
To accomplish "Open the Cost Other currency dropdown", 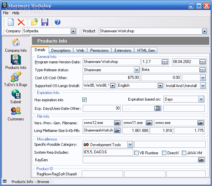I will point(203,78).
